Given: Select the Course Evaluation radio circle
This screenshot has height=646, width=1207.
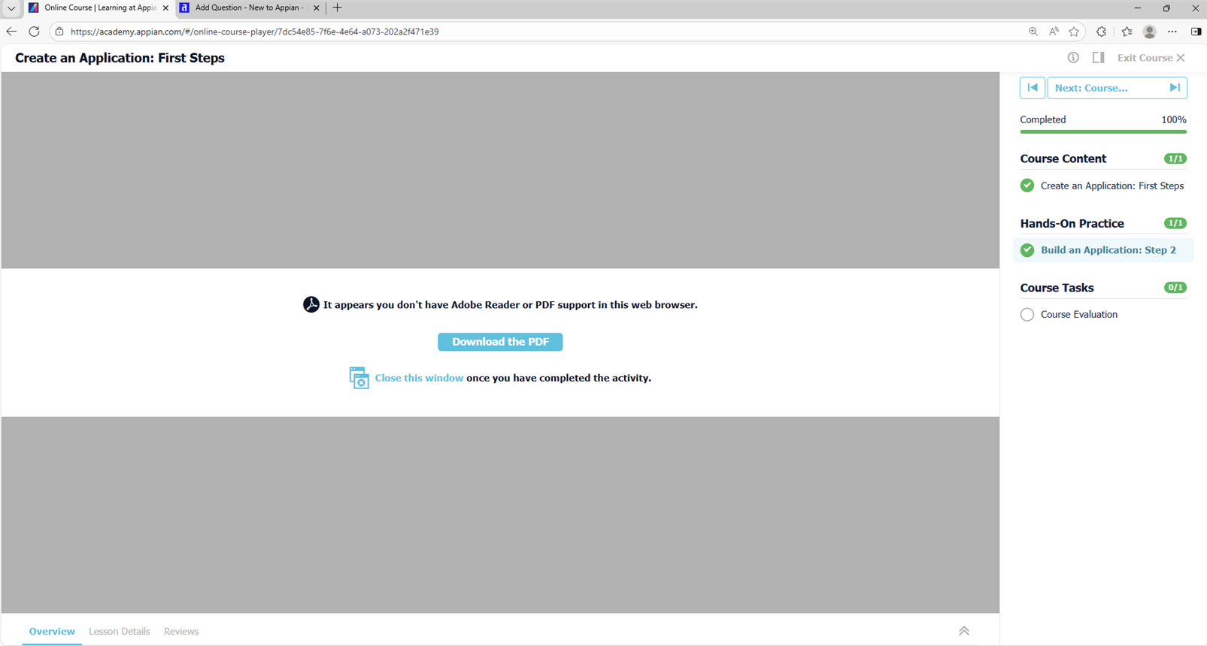Looking at the screenshot, I should coord(1027,315).
